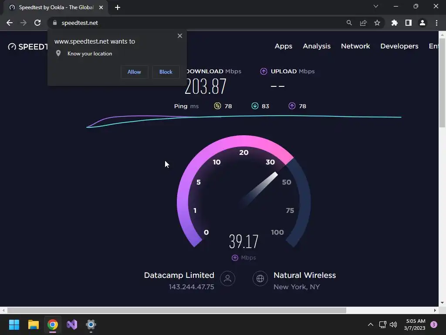Allow speedtest.net to know your location
446x335 pixels.
tap(134, 72)
